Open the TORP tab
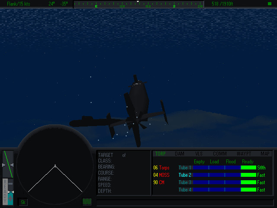The image size is (277, 208). (160, 154)
